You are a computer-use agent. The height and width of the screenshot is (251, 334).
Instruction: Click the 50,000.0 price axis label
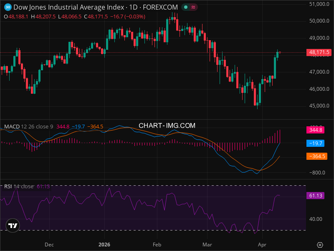(319, 21)
